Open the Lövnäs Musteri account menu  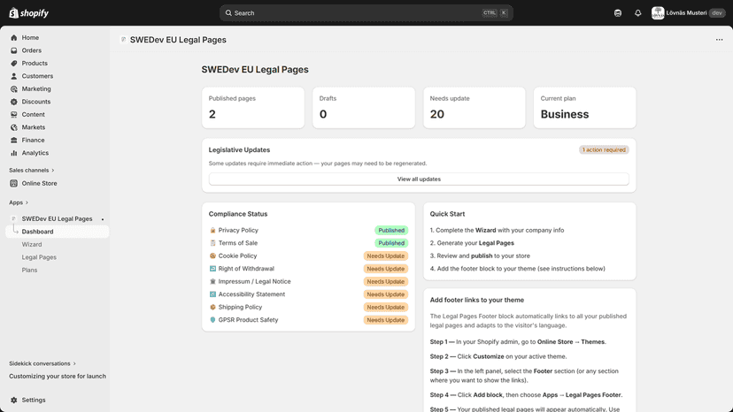[x=688, y=13]
